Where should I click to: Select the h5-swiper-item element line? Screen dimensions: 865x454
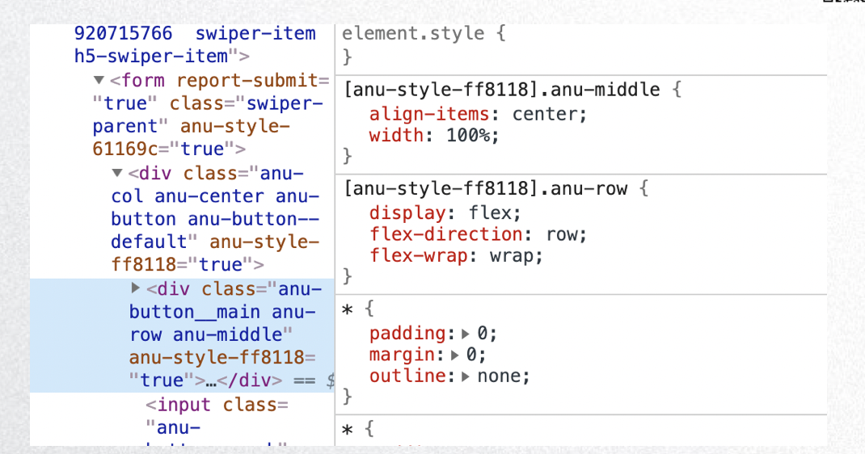click(x=162, y=57)
